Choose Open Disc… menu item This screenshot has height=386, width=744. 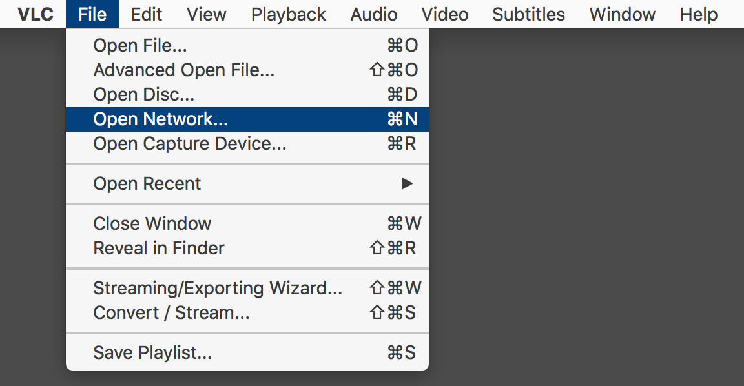247,95
